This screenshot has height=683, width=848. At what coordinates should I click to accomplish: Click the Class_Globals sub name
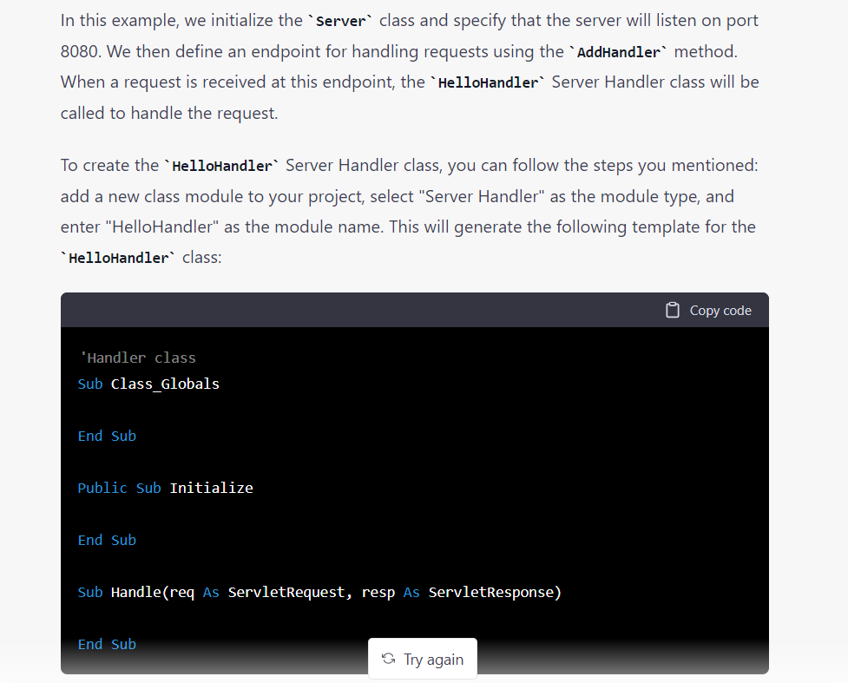point(165,384)
